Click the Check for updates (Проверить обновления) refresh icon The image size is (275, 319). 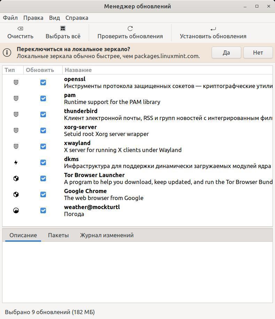point(130,29)
